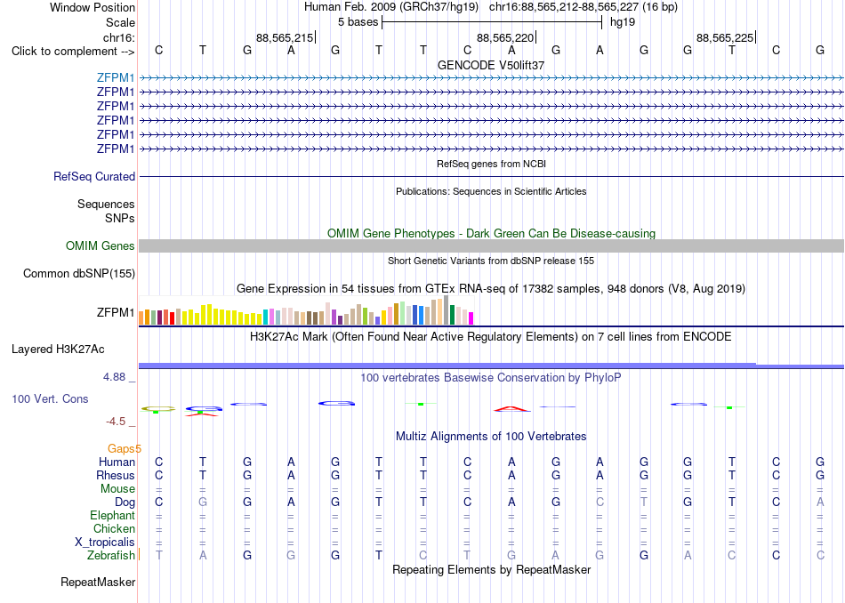The height and width of the screenshot is (603, 845).
Task: Click the 'RefSeq genes from NCBI' title
Action: 492,164
